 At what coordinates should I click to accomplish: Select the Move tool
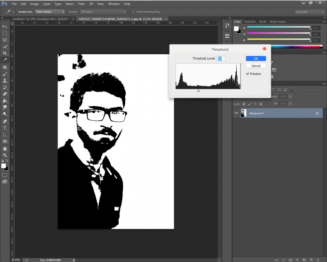point(5,27)
